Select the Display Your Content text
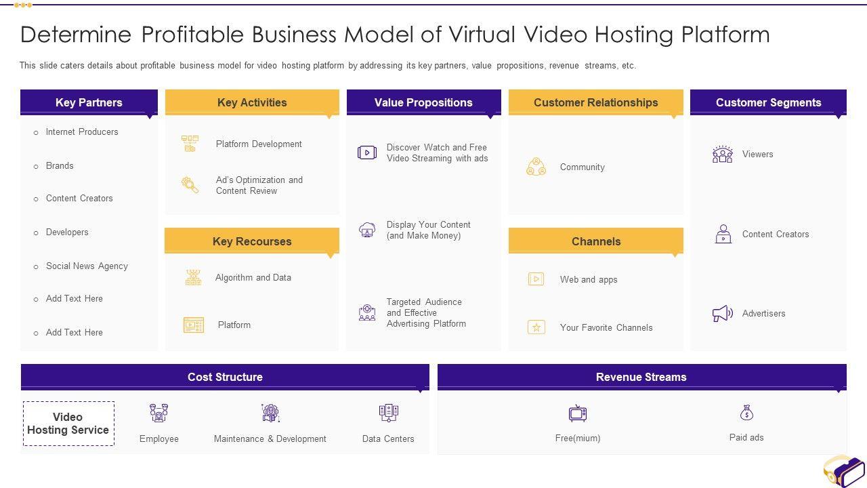 (429, 230)
